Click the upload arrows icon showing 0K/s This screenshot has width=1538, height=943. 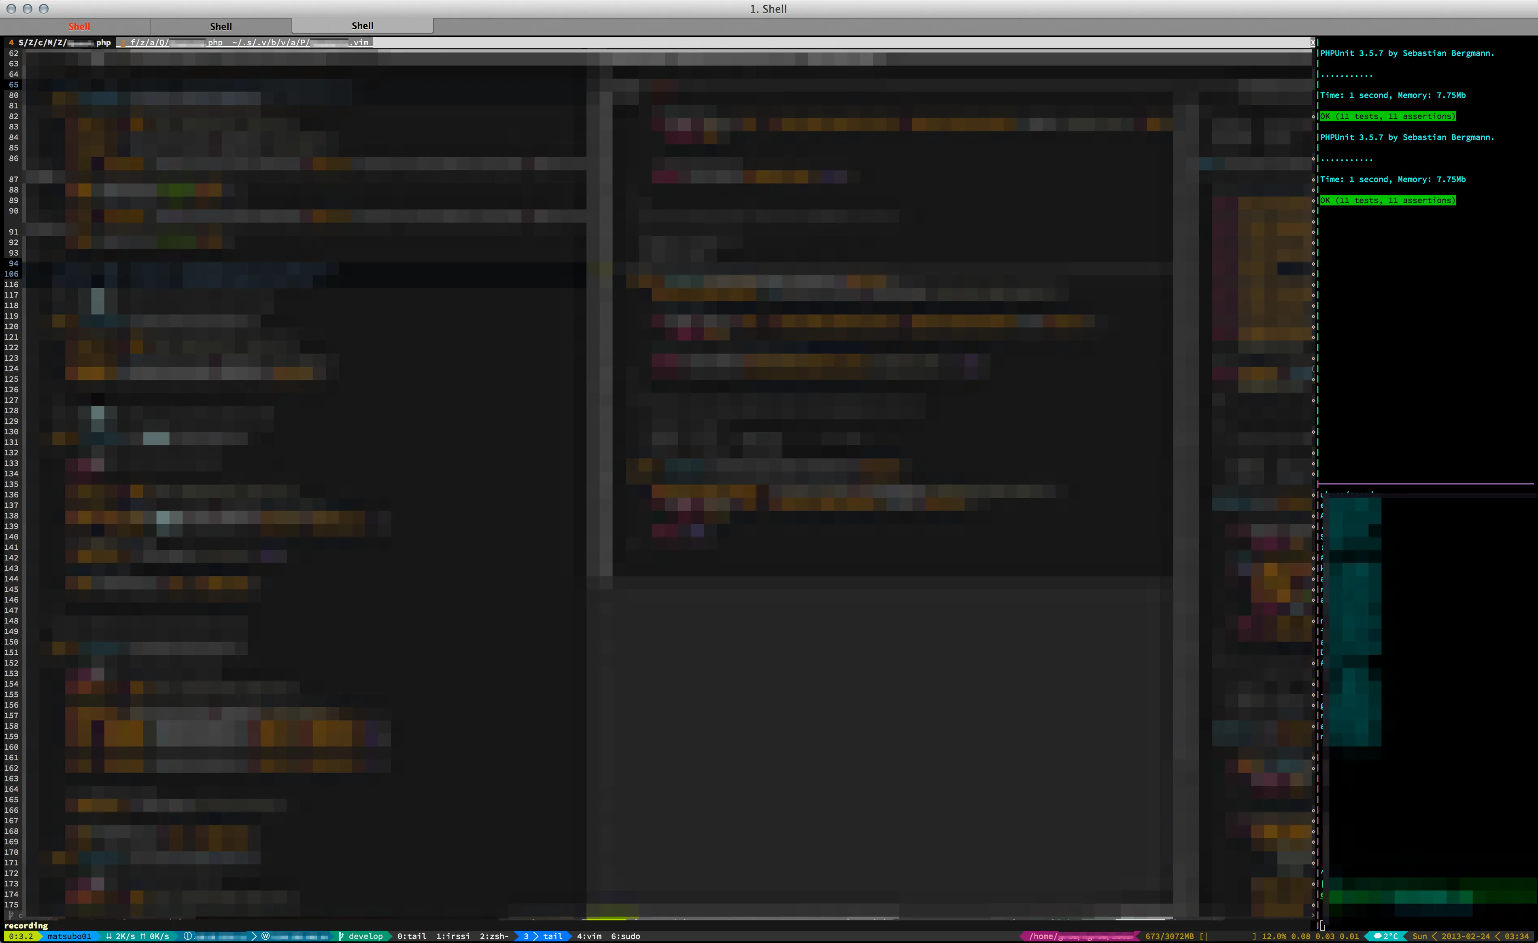coord(143,936)
